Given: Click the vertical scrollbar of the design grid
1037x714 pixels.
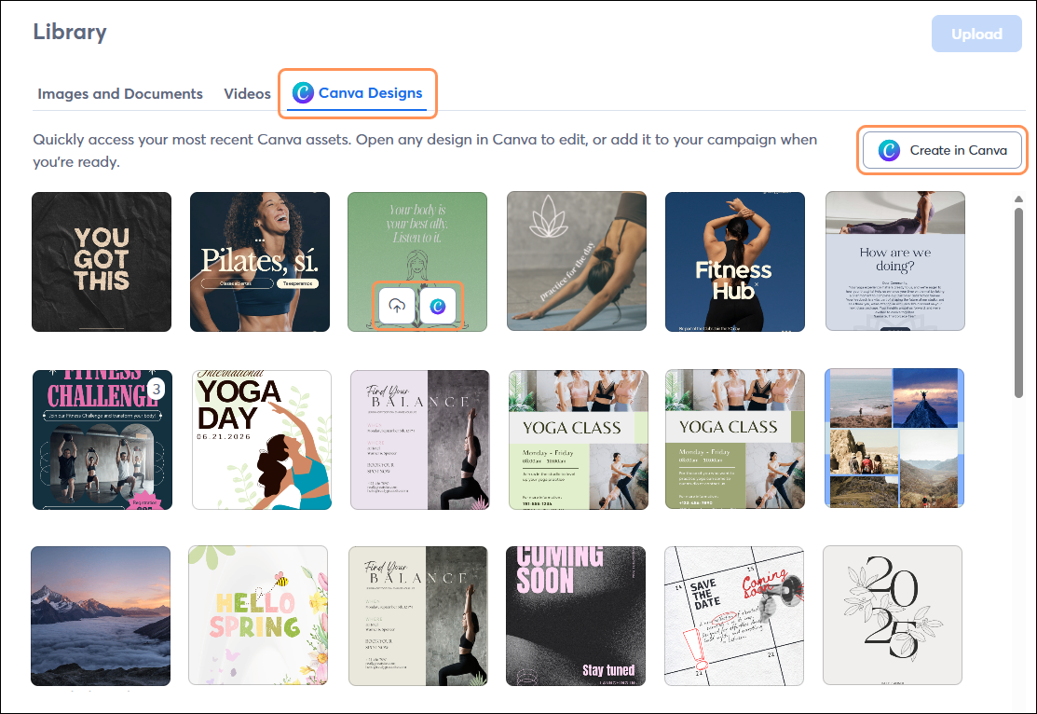Looking at the screenshot, I should [1020, 298].
